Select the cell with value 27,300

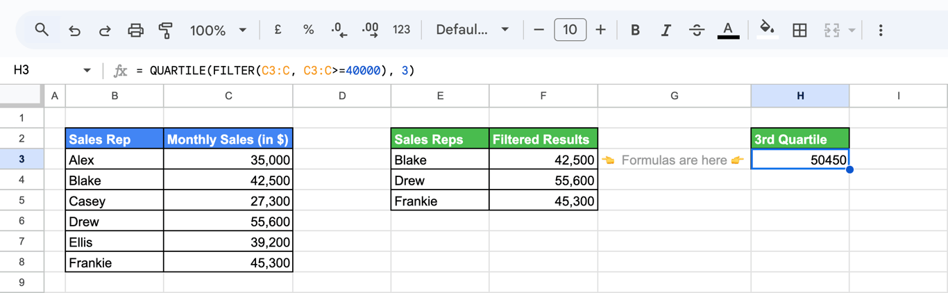tap(228, 201)
